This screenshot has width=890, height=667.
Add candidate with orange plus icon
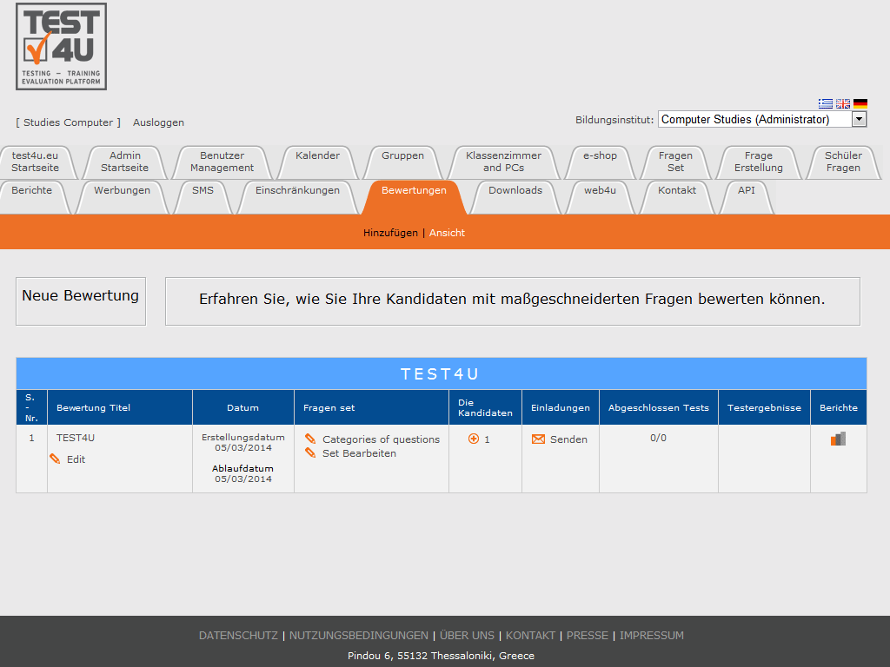[x=474, y=439]
